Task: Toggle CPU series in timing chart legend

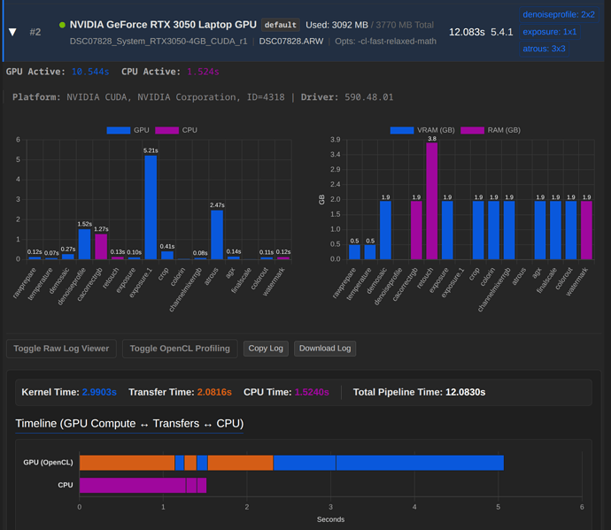Action: 176,130
